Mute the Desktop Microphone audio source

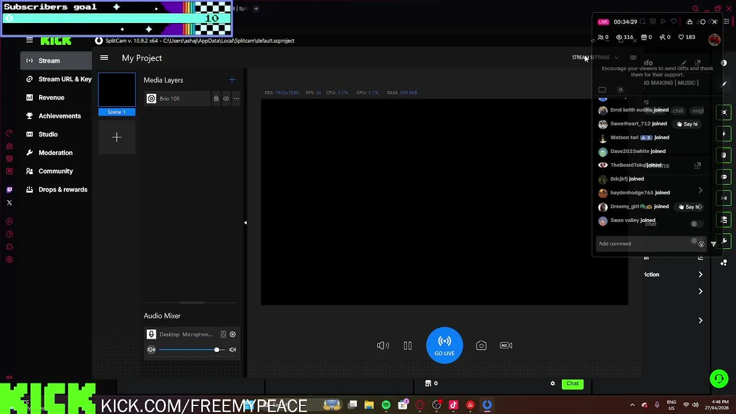tap(151, 350)
